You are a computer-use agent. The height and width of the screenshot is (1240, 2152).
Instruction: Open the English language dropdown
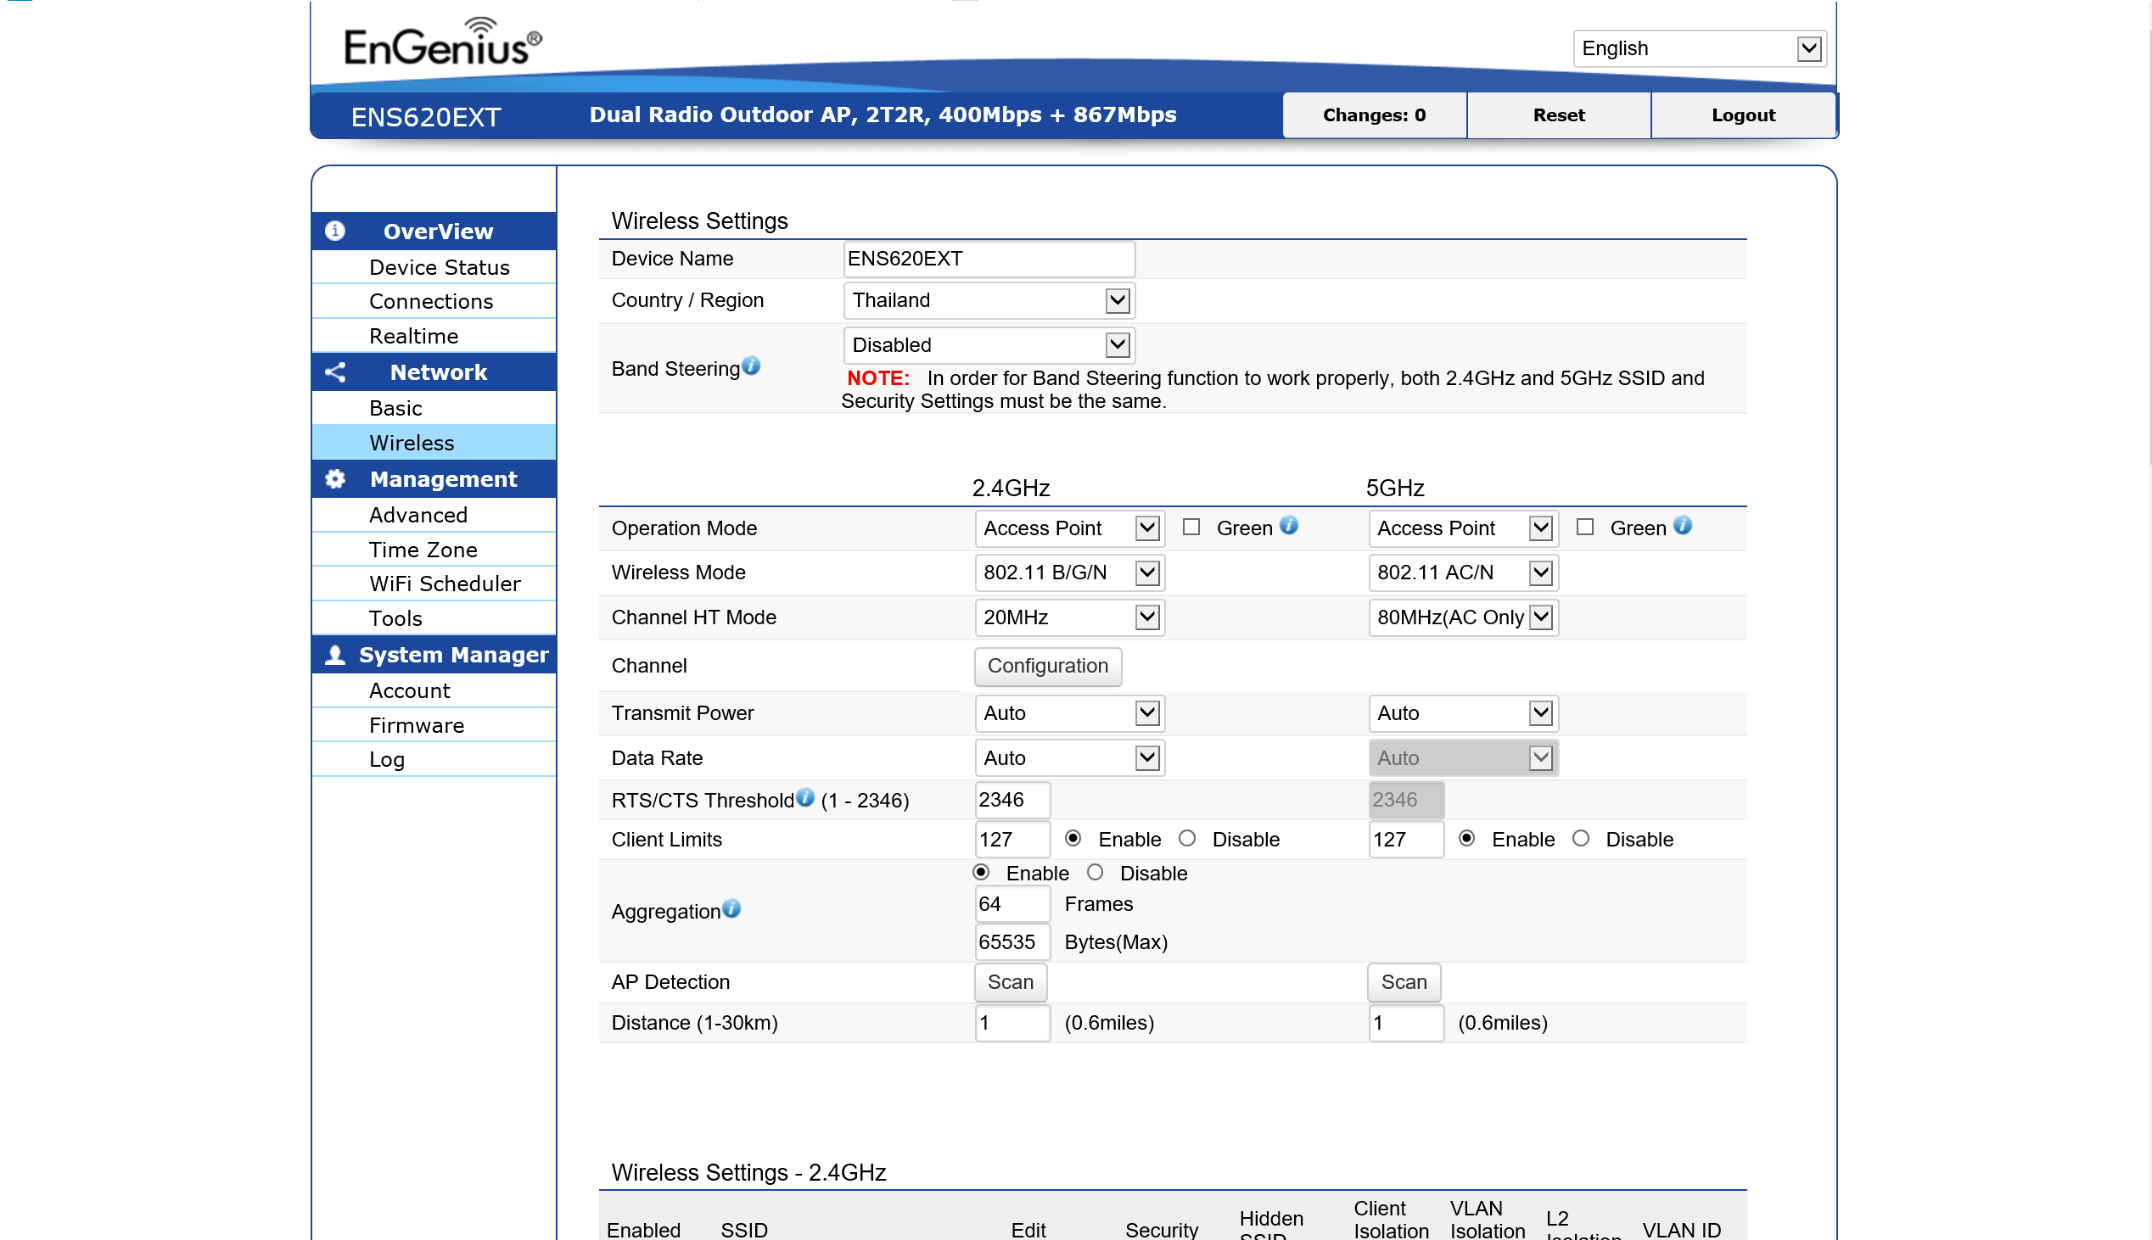1699,48
